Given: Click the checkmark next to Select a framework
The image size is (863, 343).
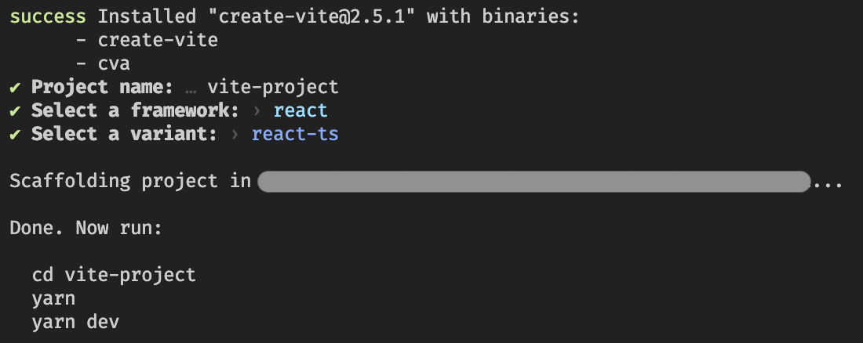Looking at the screenshot, I should (x=16, y=110).
